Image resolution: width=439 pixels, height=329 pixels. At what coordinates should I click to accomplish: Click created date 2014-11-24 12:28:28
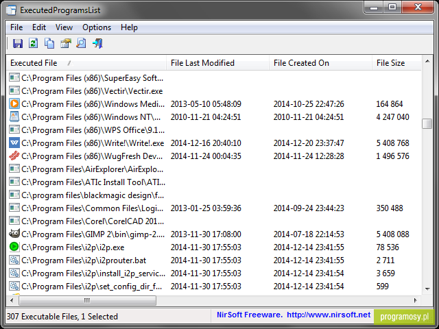309,156
